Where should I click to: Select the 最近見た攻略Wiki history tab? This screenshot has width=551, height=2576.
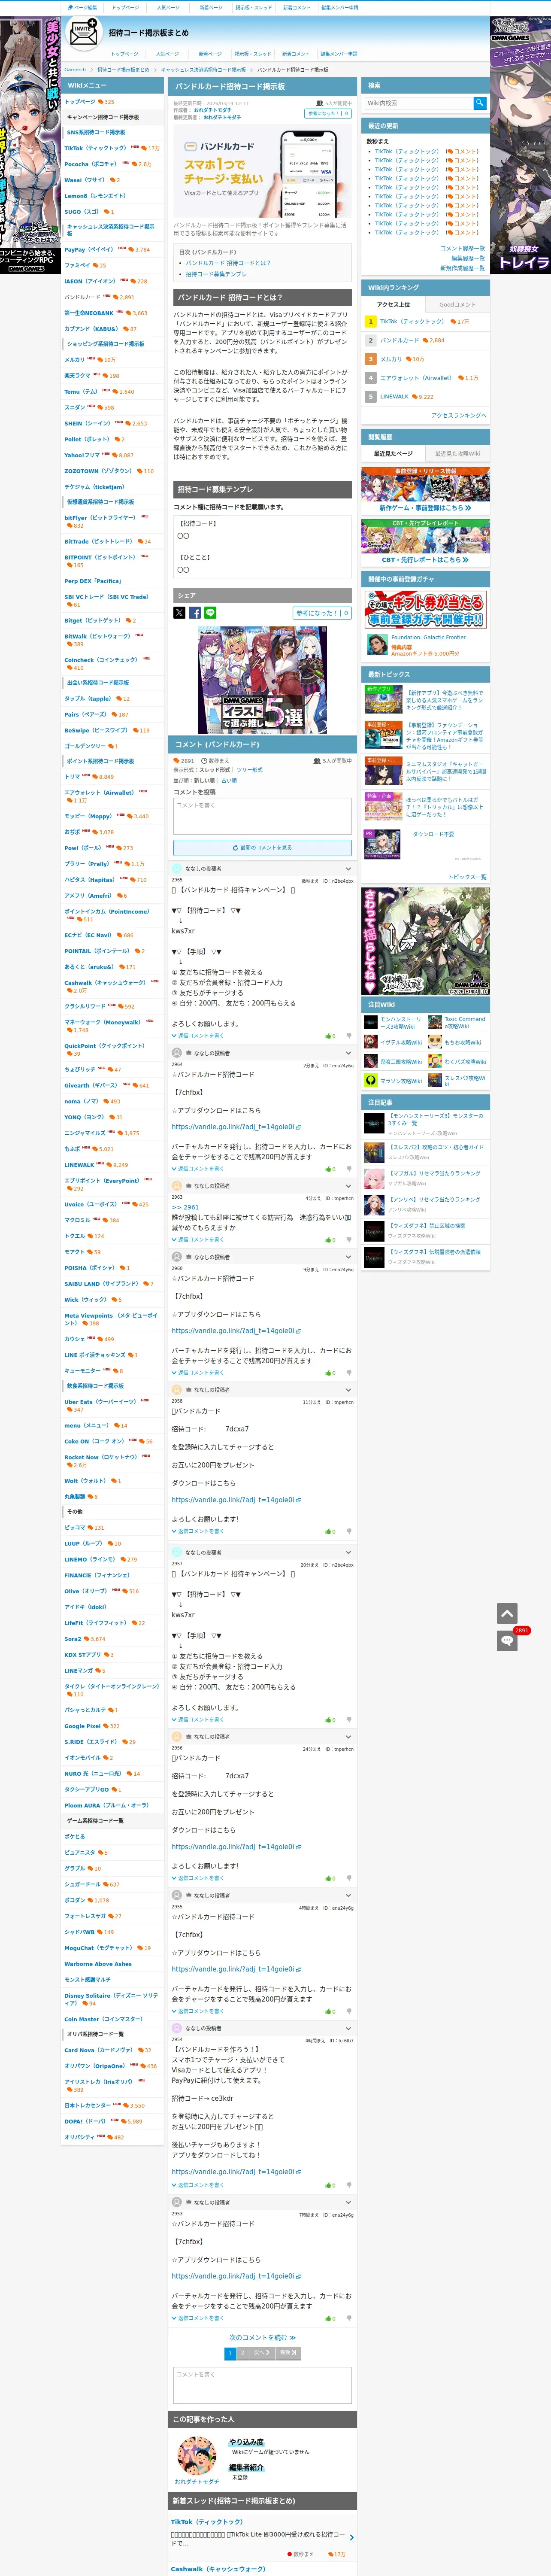click(x=457, y=454)
